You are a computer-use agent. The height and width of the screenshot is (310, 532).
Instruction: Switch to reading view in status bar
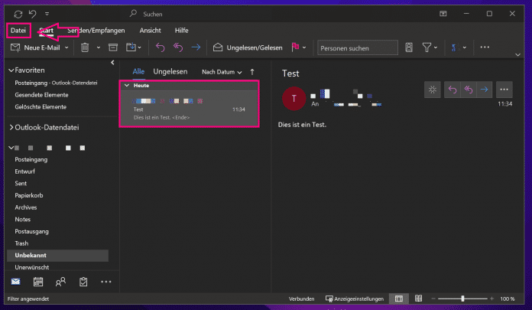tap(417, 298)
